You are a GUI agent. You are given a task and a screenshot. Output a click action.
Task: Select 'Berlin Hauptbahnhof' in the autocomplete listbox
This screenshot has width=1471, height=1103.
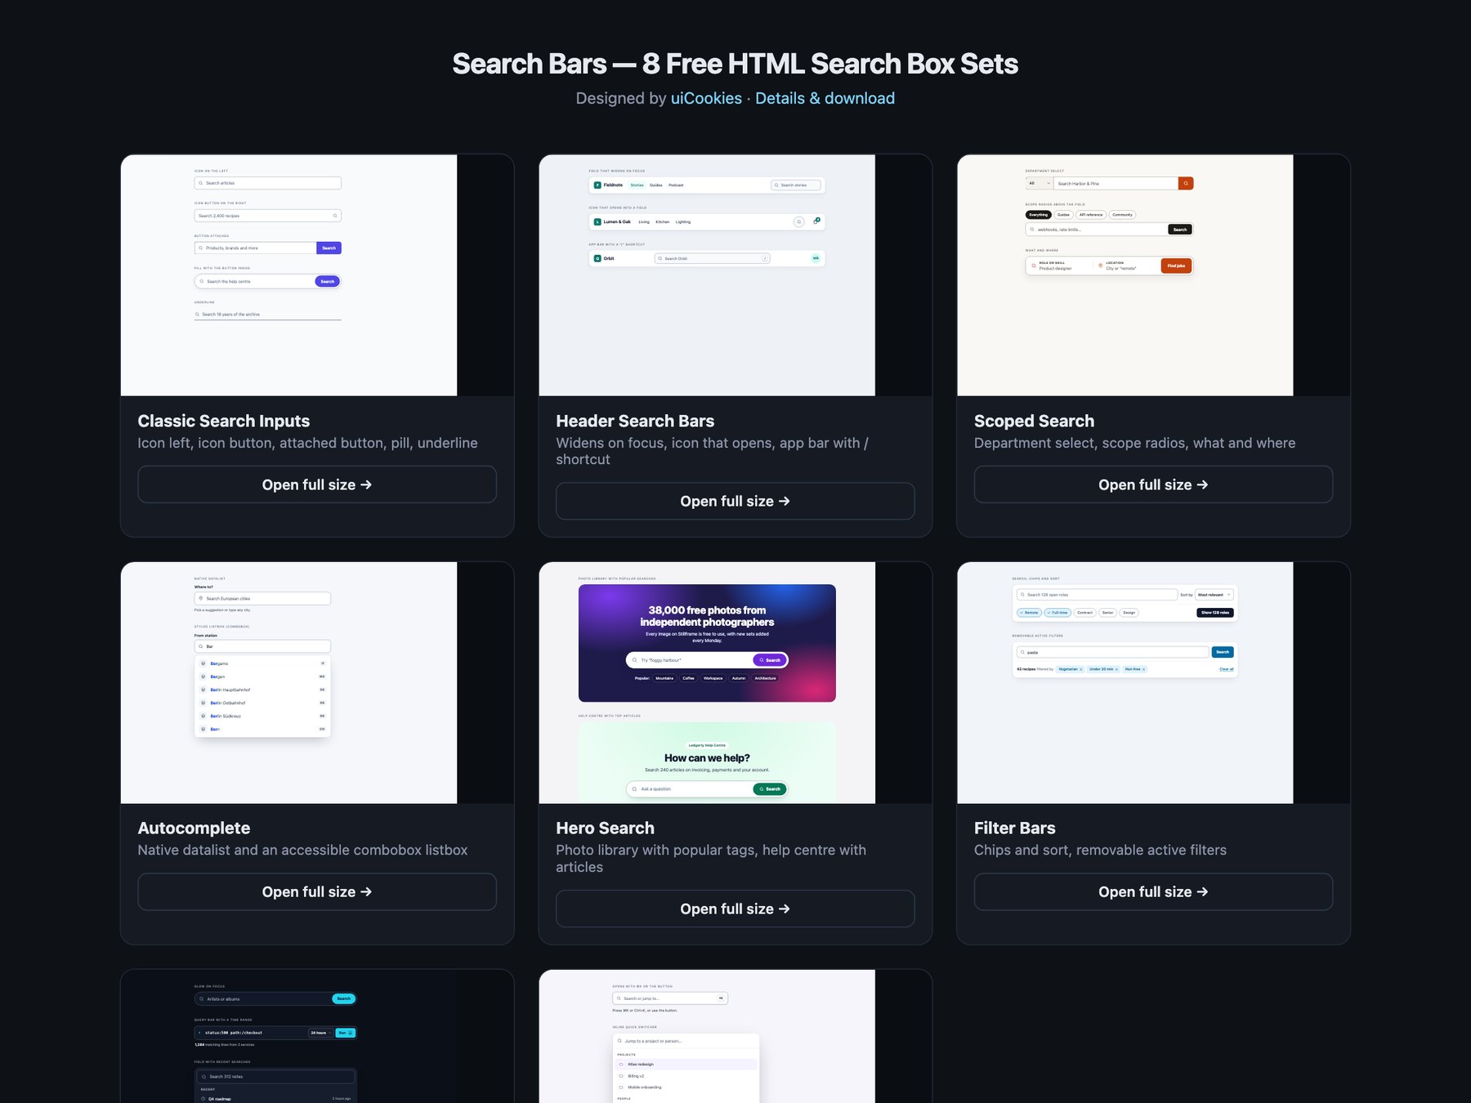262,690
